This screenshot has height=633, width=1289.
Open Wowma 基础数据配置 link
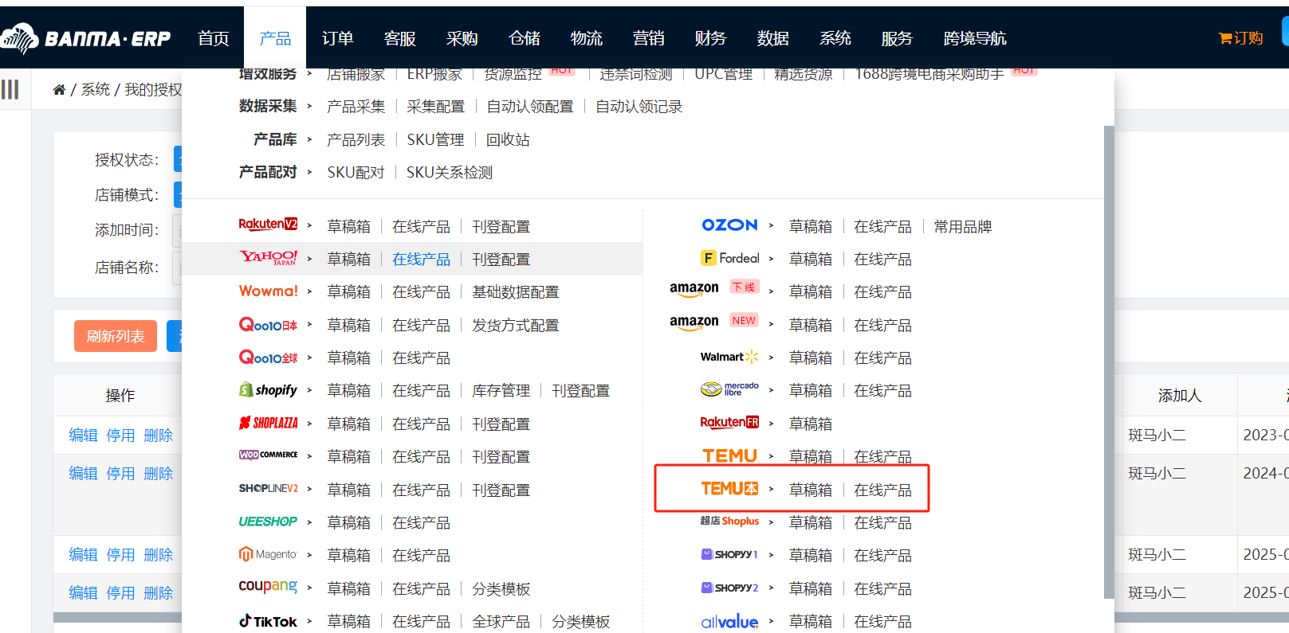tap(516, 292)
